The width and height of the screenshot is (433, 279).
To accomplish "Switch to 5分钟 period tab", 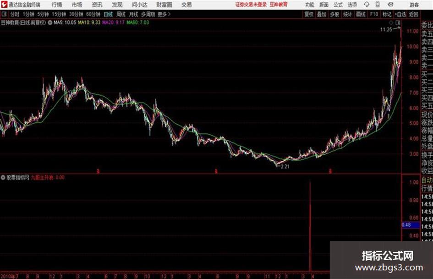I will click(x=43, y=14).
